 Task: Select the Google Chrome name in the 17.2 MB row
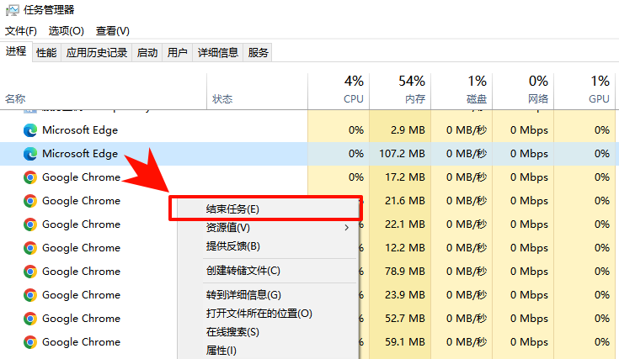pos(82,177)
